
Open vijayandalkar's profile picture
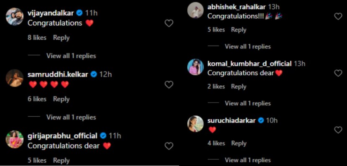click(15, 17)
